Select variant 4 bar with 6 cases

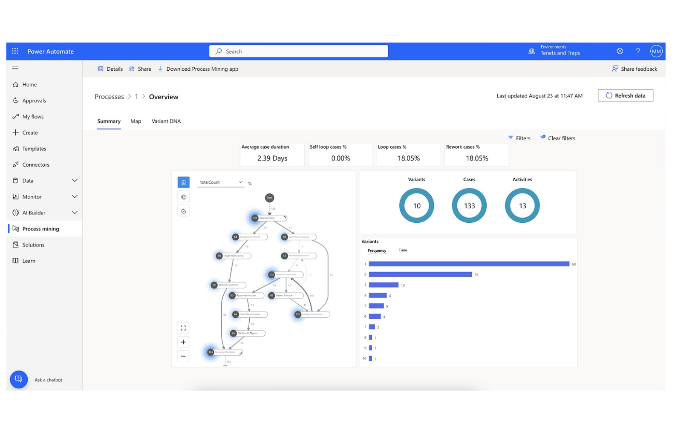tap(378, 295)
